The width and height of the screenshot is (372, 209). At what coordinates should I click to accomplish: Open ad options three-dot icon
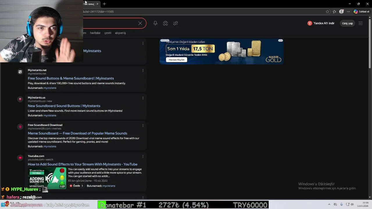coord(280,41)
